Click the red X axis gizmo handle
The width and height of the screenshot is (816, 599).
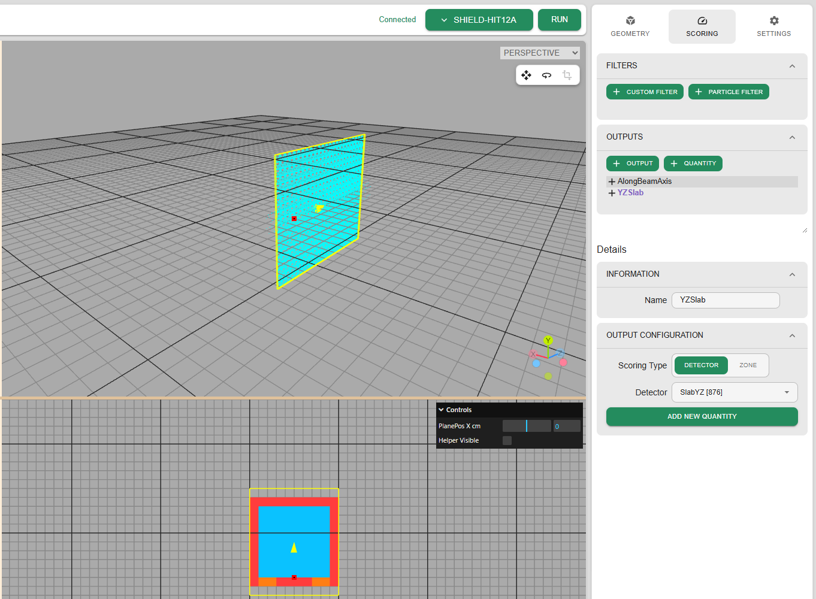click(533, 355)
